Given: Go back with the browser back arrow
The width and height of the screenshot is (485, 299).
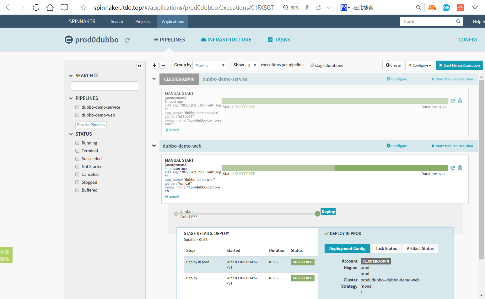Looking at the screenshot, I should [x=8, y=8].
